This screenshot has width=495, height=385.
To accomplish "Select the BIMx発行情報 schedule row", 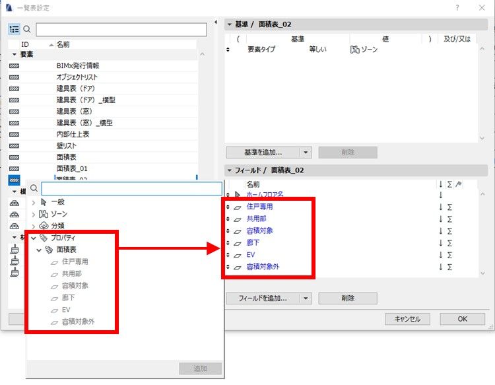I will pos(103,65).
